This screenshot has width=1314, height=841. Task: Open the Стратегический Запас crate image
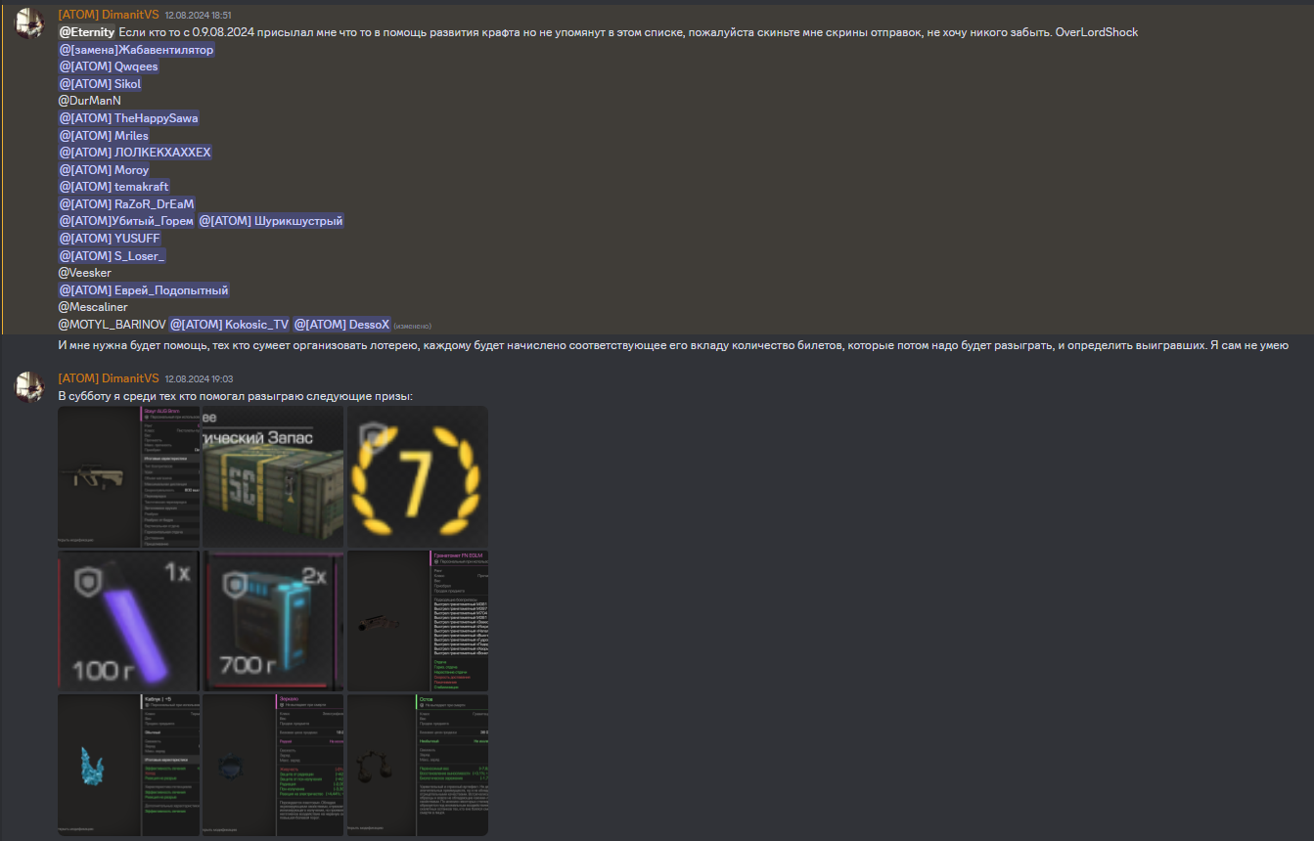273,476
